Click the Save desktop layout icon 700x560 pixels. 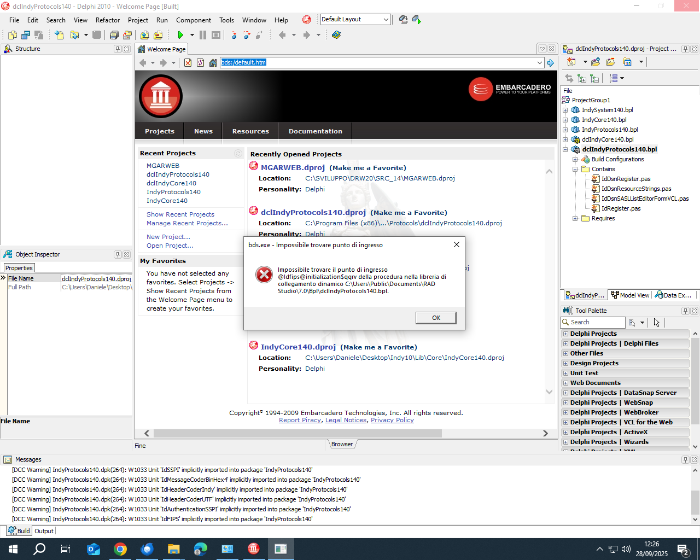pyautogui.click(x=403, y=20)
